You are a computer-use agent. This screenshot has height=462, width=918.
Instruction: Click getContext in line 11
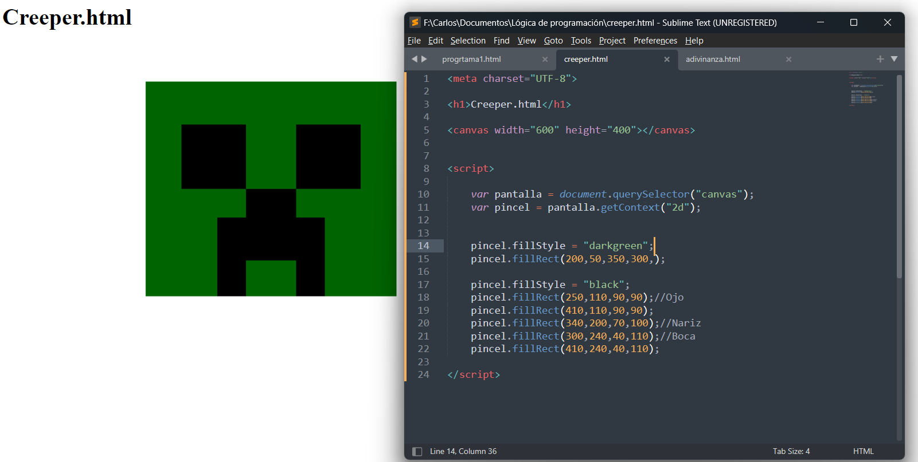(x=630, y=207)
